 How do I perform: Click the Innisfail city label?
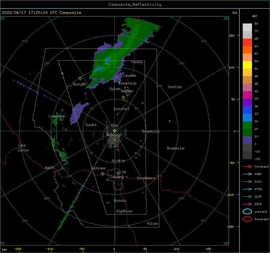click(121, 109)
